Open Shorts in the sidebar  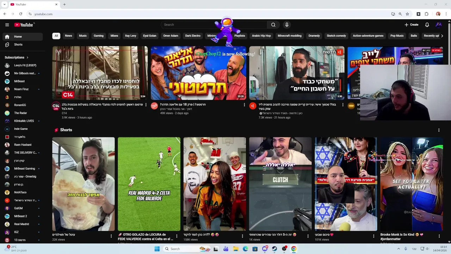pyautogui.click(x=23, y=45)
